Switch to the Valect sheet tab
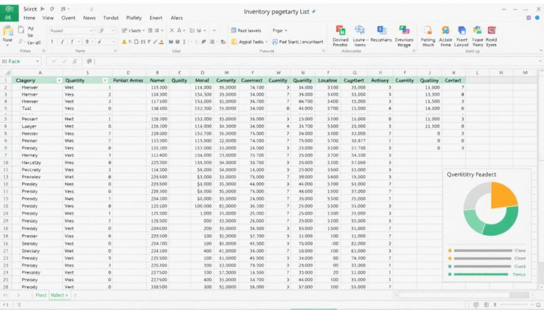 coord(59,295)
